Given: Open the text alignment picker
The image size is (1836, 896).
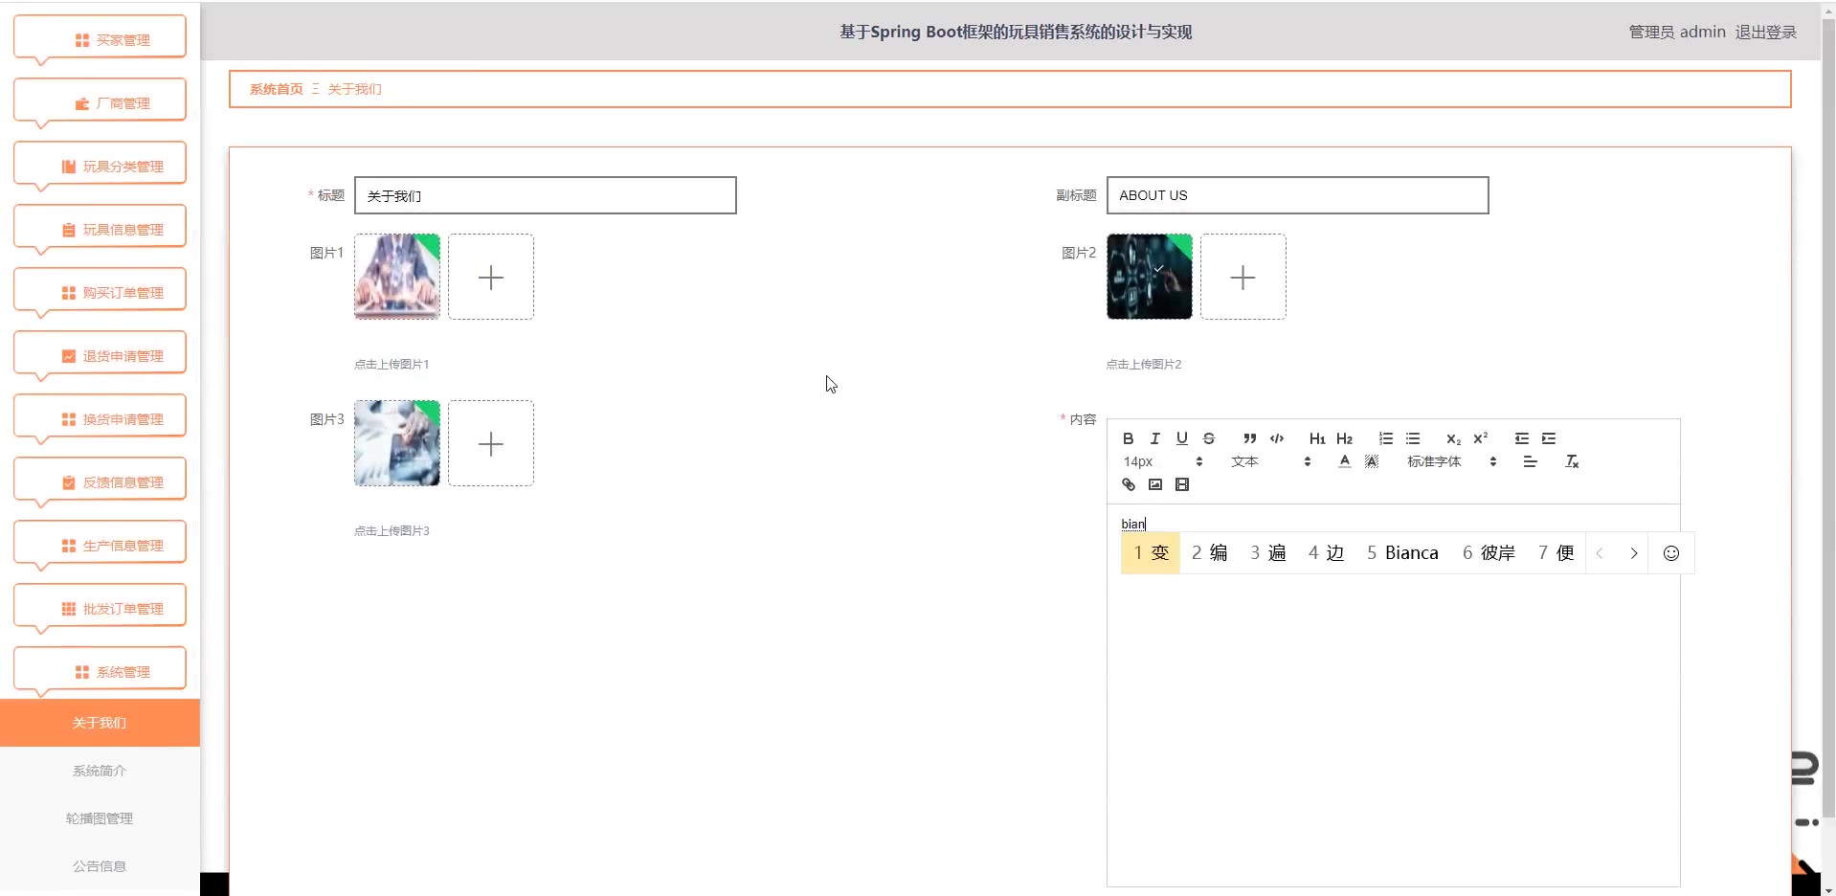Looking at the screenshot, I should (x=1530, y=461).
